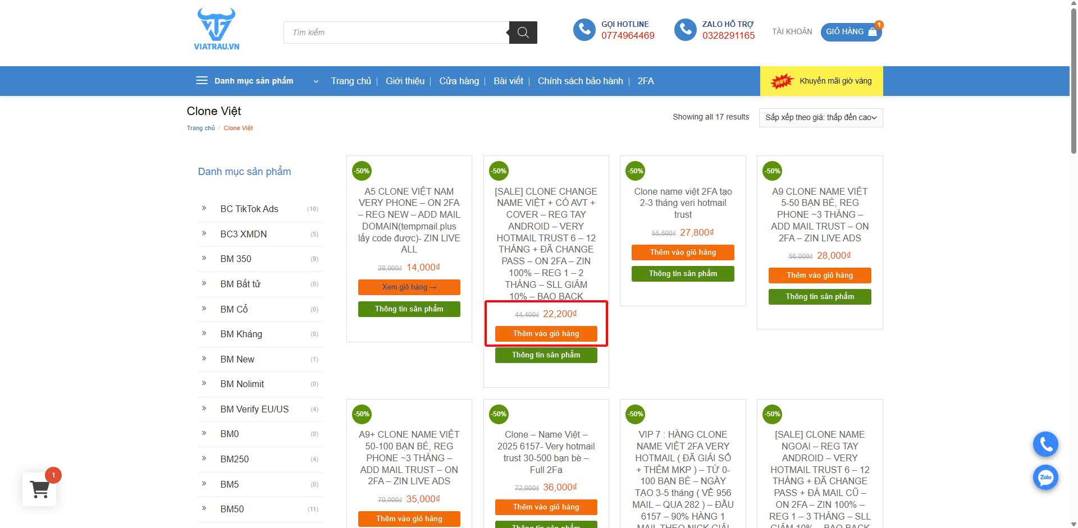This screenshot has height=528, width=1078.
Task: Open the floating Zalo chat icon
Action: (x=1045, y=478)
